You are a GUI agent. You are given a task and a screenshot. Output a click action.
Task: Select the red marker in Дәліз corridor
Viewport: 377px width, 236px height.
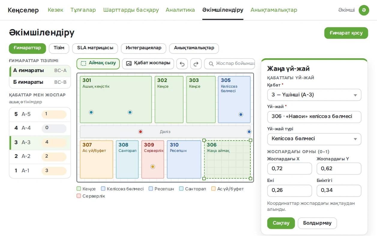tap(140, 132)
